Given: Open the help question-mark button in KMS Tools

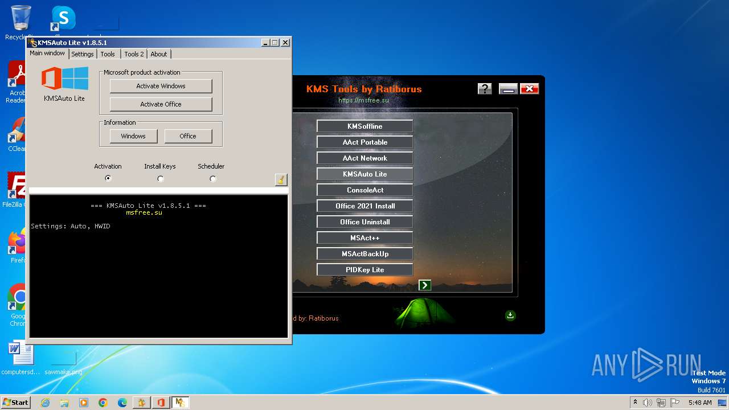Looking at the screenshot, I should 485,89.
